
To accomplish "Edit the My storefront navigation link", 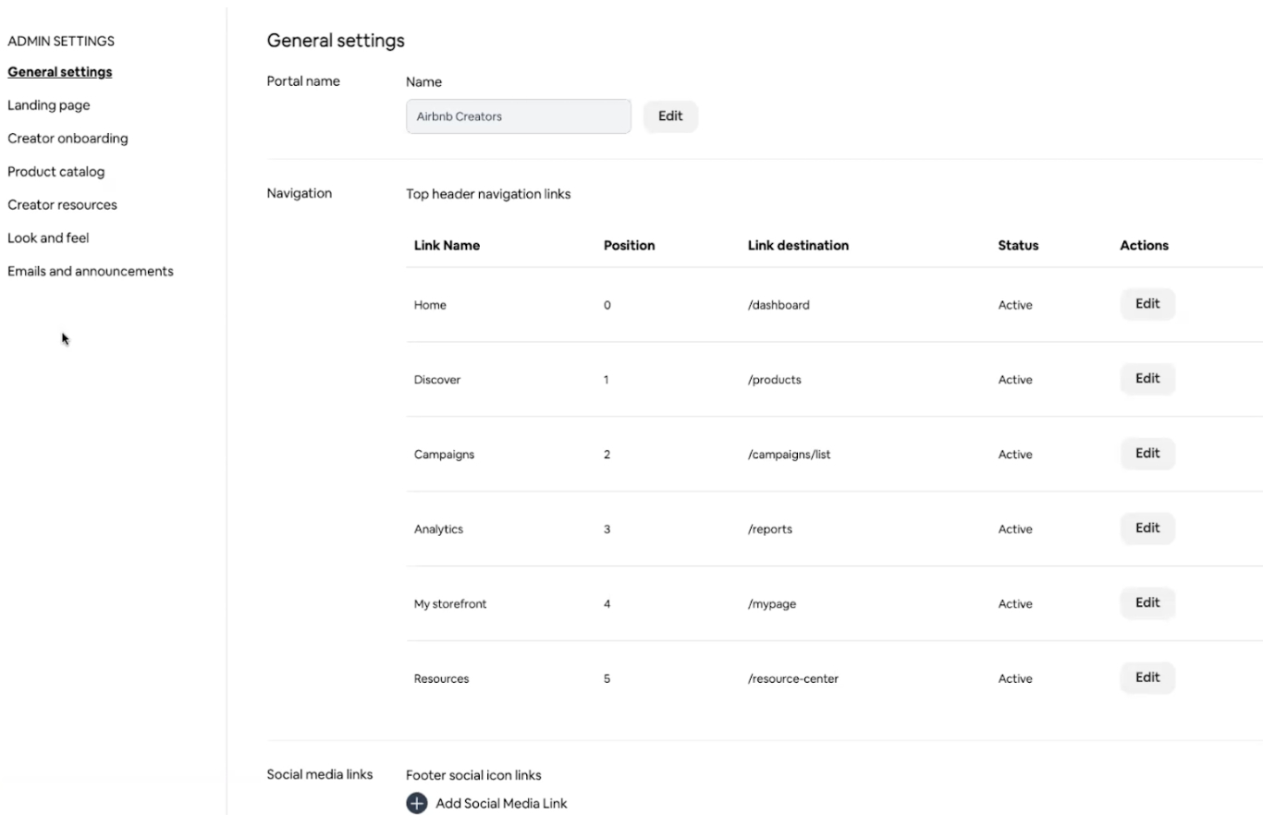I will [x=1147, y=603].
